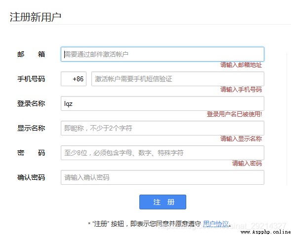Focus the confirm password field

coord(163,177)
